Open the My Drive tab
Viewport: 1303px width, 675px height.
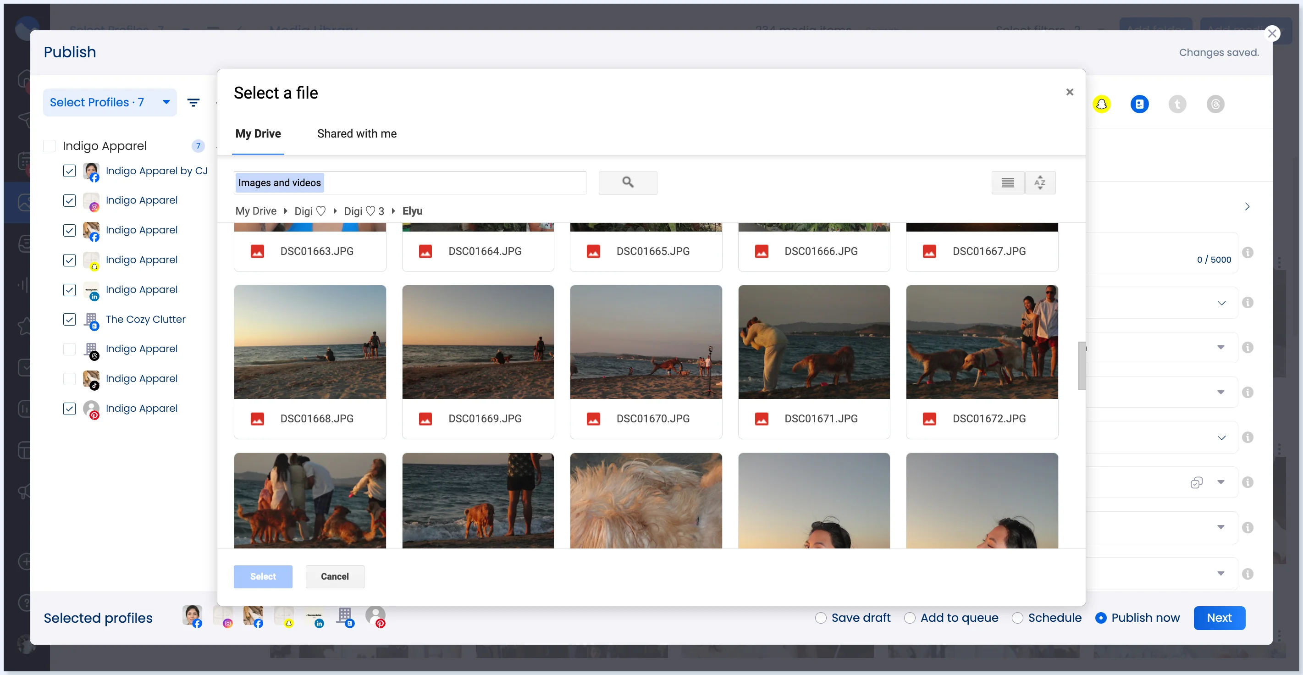coord(258,133)
